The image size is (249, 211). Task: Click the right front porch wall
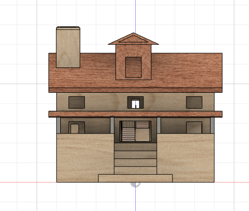click(186, 157)
